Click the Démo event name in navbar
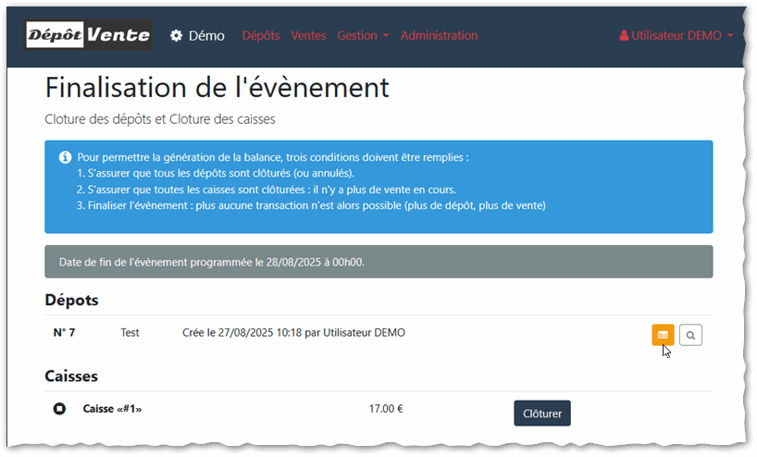Screen dimensions: 757x457 click(206, 36)
